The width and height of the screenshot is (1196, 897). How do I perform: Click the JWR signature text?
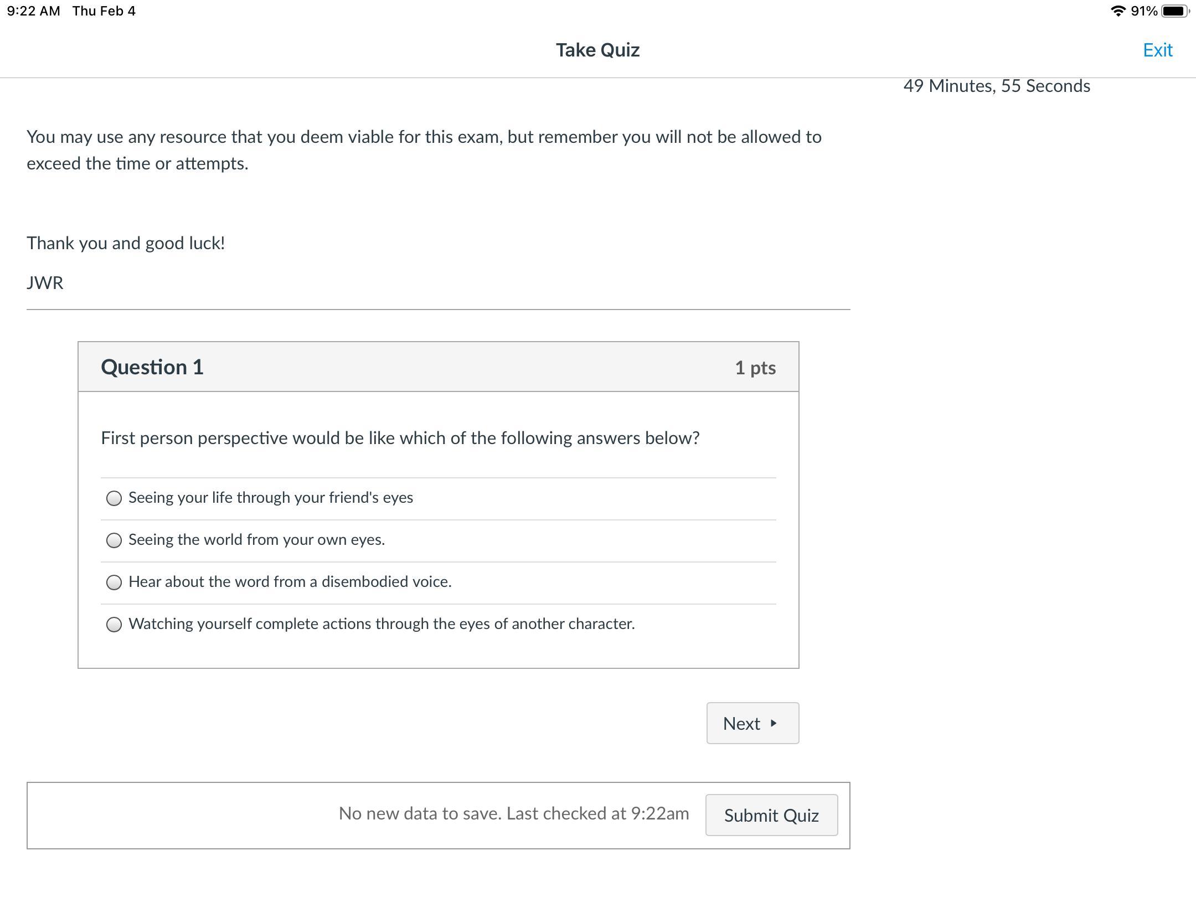click(x=45, y=283)
